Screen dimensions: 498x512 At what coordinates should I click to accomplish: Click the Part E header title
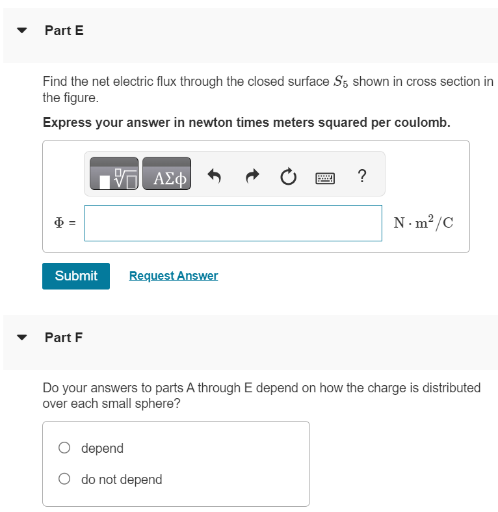tap(64, 31)
